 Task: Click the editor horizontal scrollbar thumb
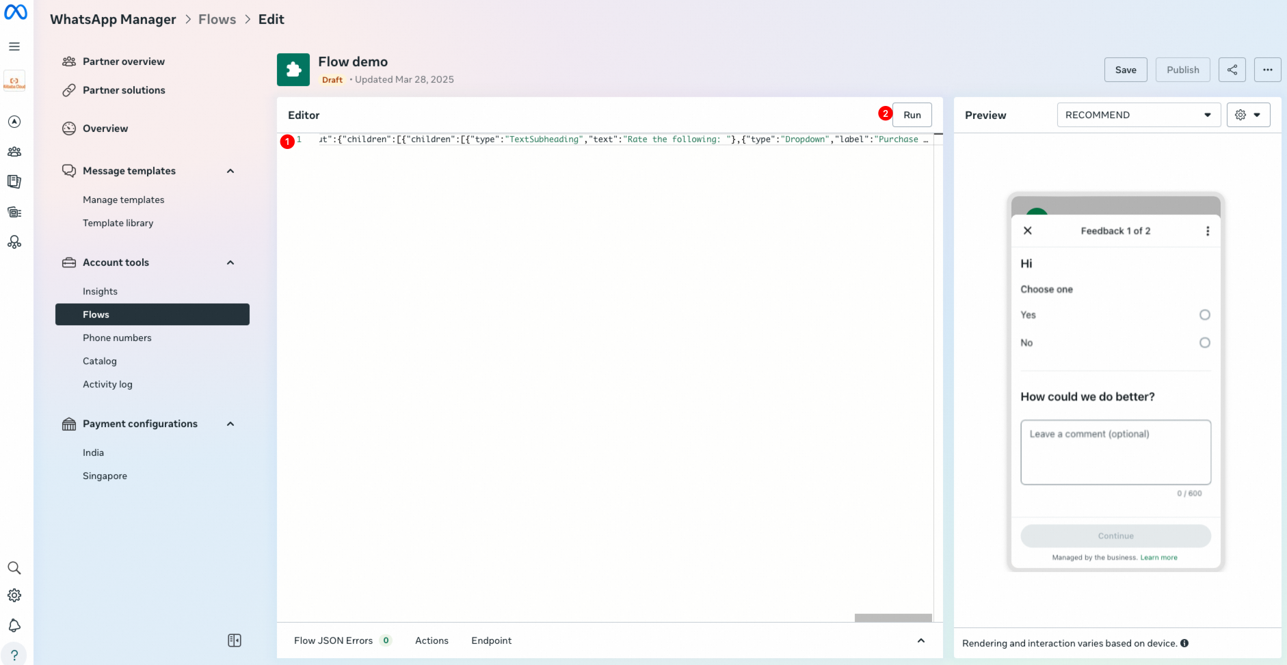tap(893, 618)
